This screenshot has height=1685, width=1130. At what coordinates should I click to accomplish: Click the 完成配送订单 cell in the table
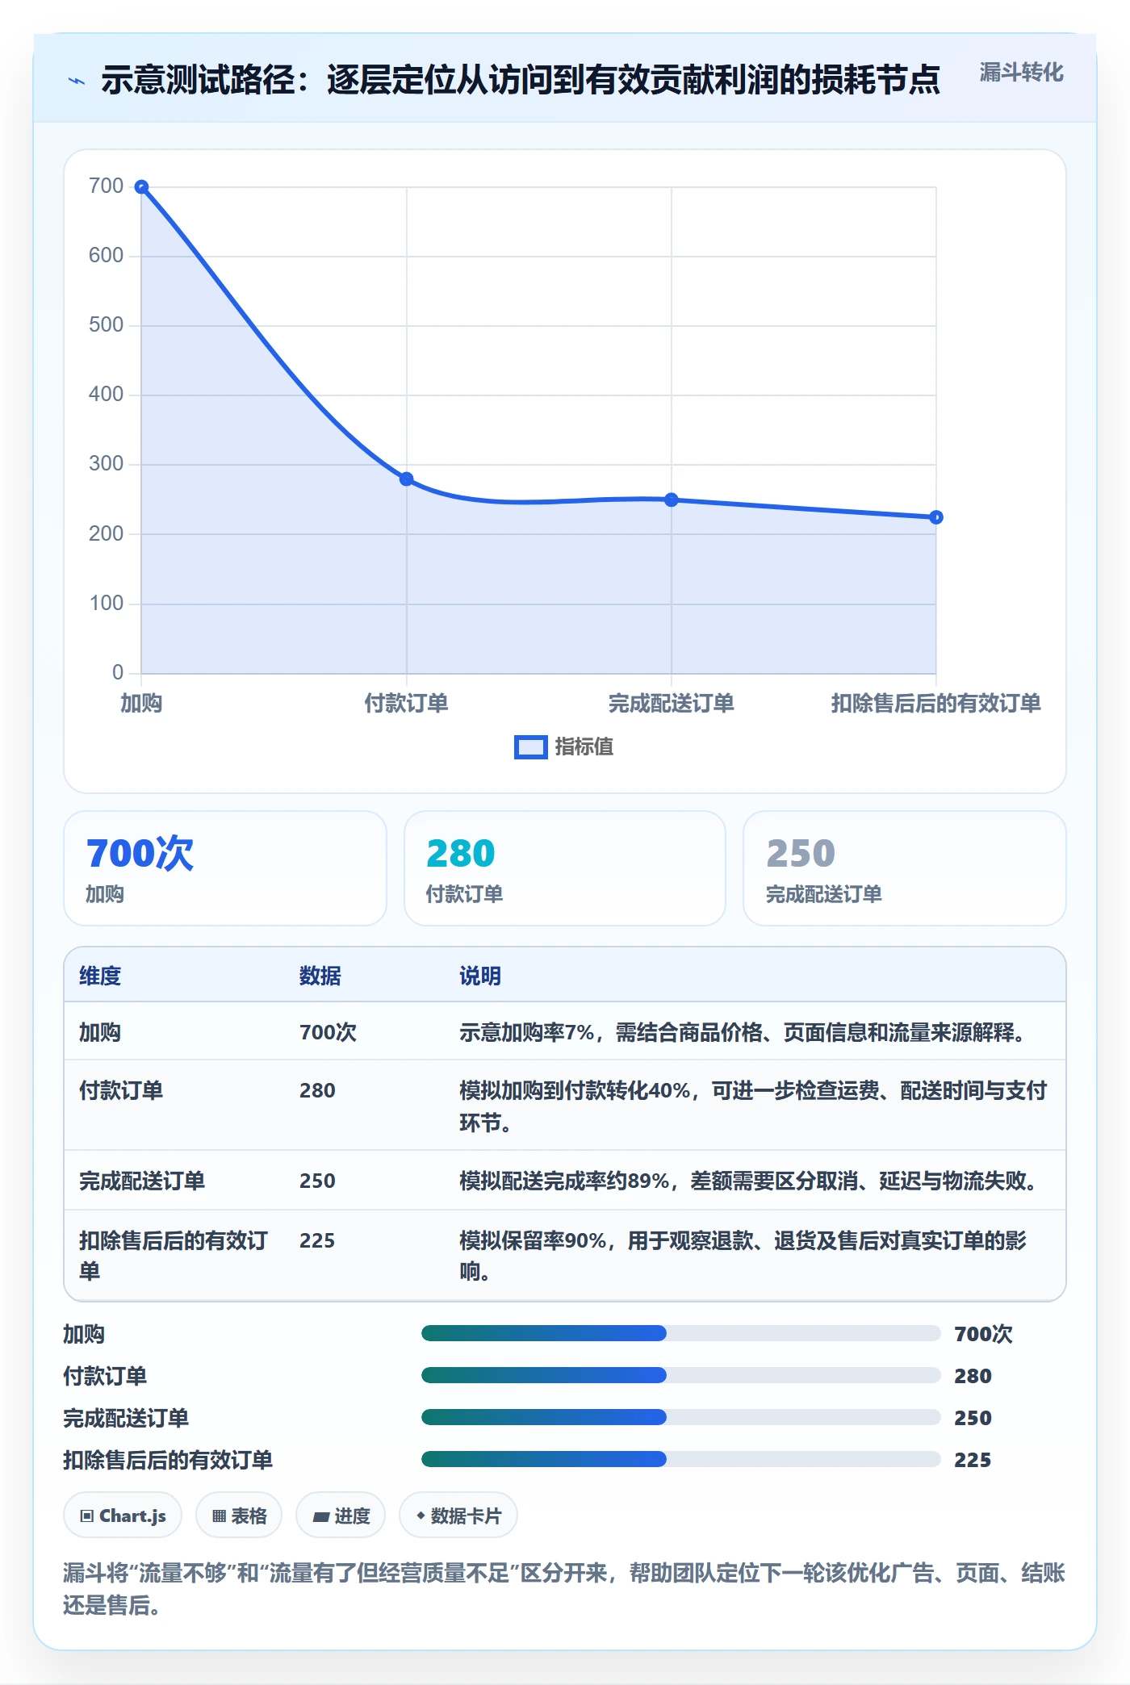point(142,1181)
